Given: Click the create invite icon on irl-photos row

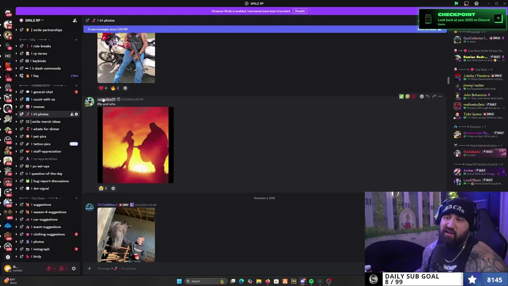Looking at the screenshot, I should pyautogui.click(x=72, y=114).
